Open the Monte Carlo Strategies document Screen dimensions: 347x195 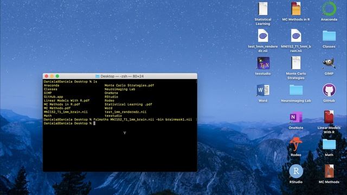click(x=296, y=63)
